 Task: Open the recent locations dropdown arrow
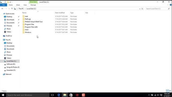9,9
